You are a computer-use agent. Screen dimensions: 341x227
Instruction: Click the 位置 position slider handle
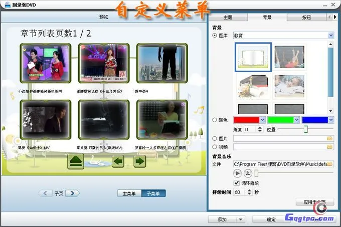click(x=305, y=129)
